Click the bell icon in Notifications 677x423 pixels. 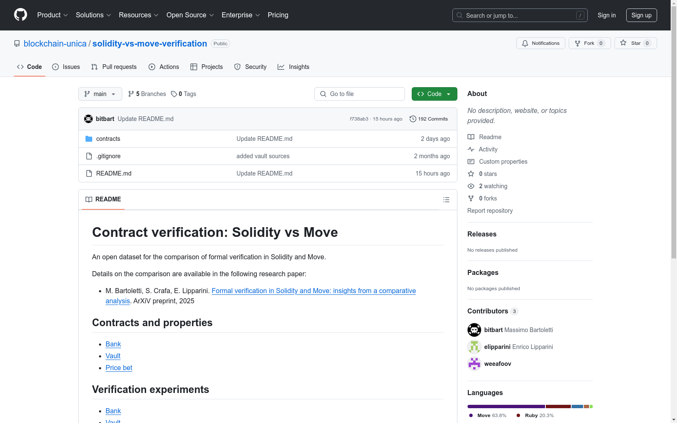coord(525,43)
